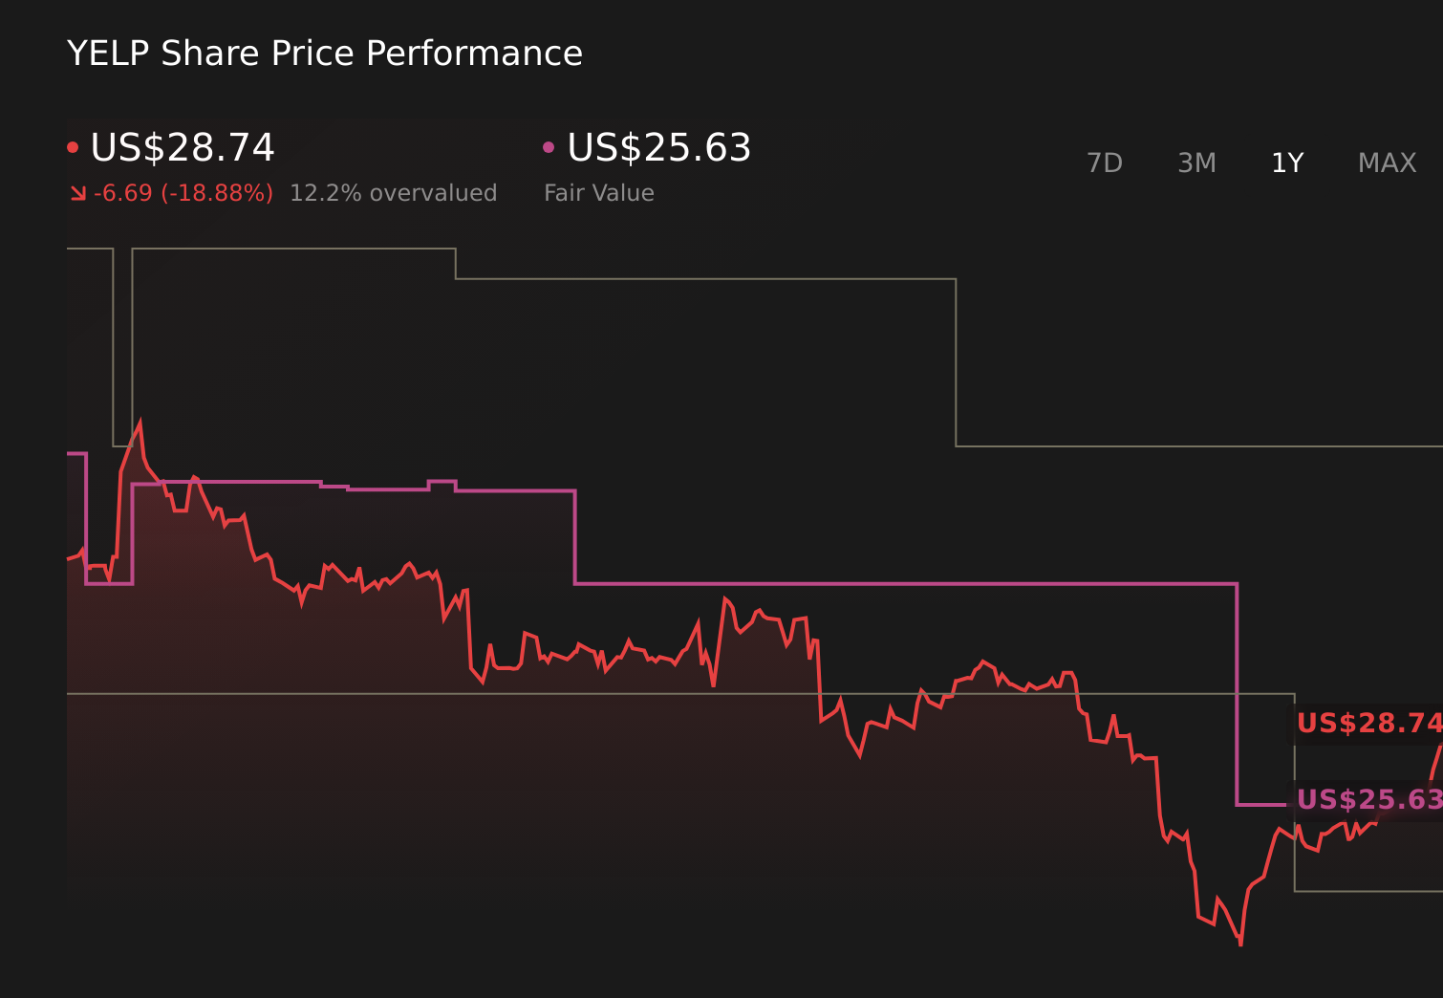Click the red dot beside share price US$28.74
The image size is (1443, 998).
pyautogui.click(x=73, y=147)
